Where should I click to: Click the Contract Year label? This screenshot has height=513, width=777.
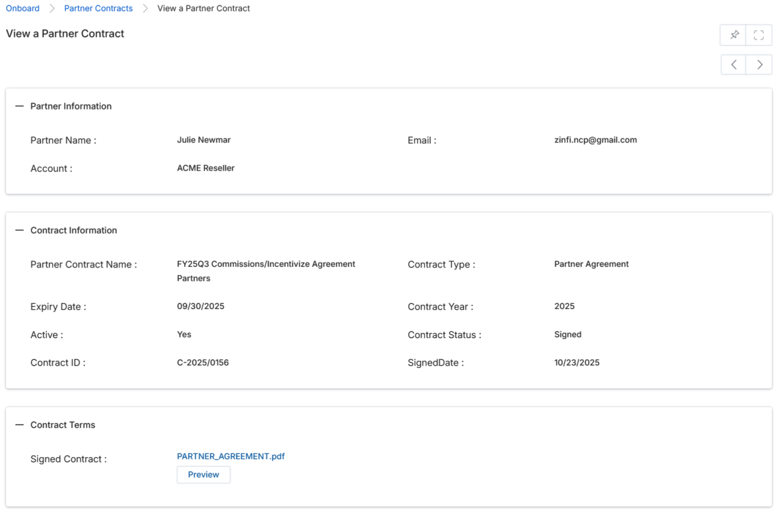pyautogui.click(x=441, y=306)
